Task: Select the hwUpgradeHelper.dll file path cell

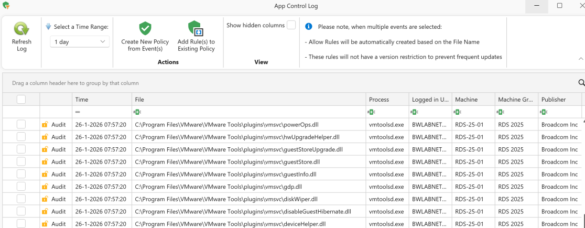Action: click(x=249, y=137)
